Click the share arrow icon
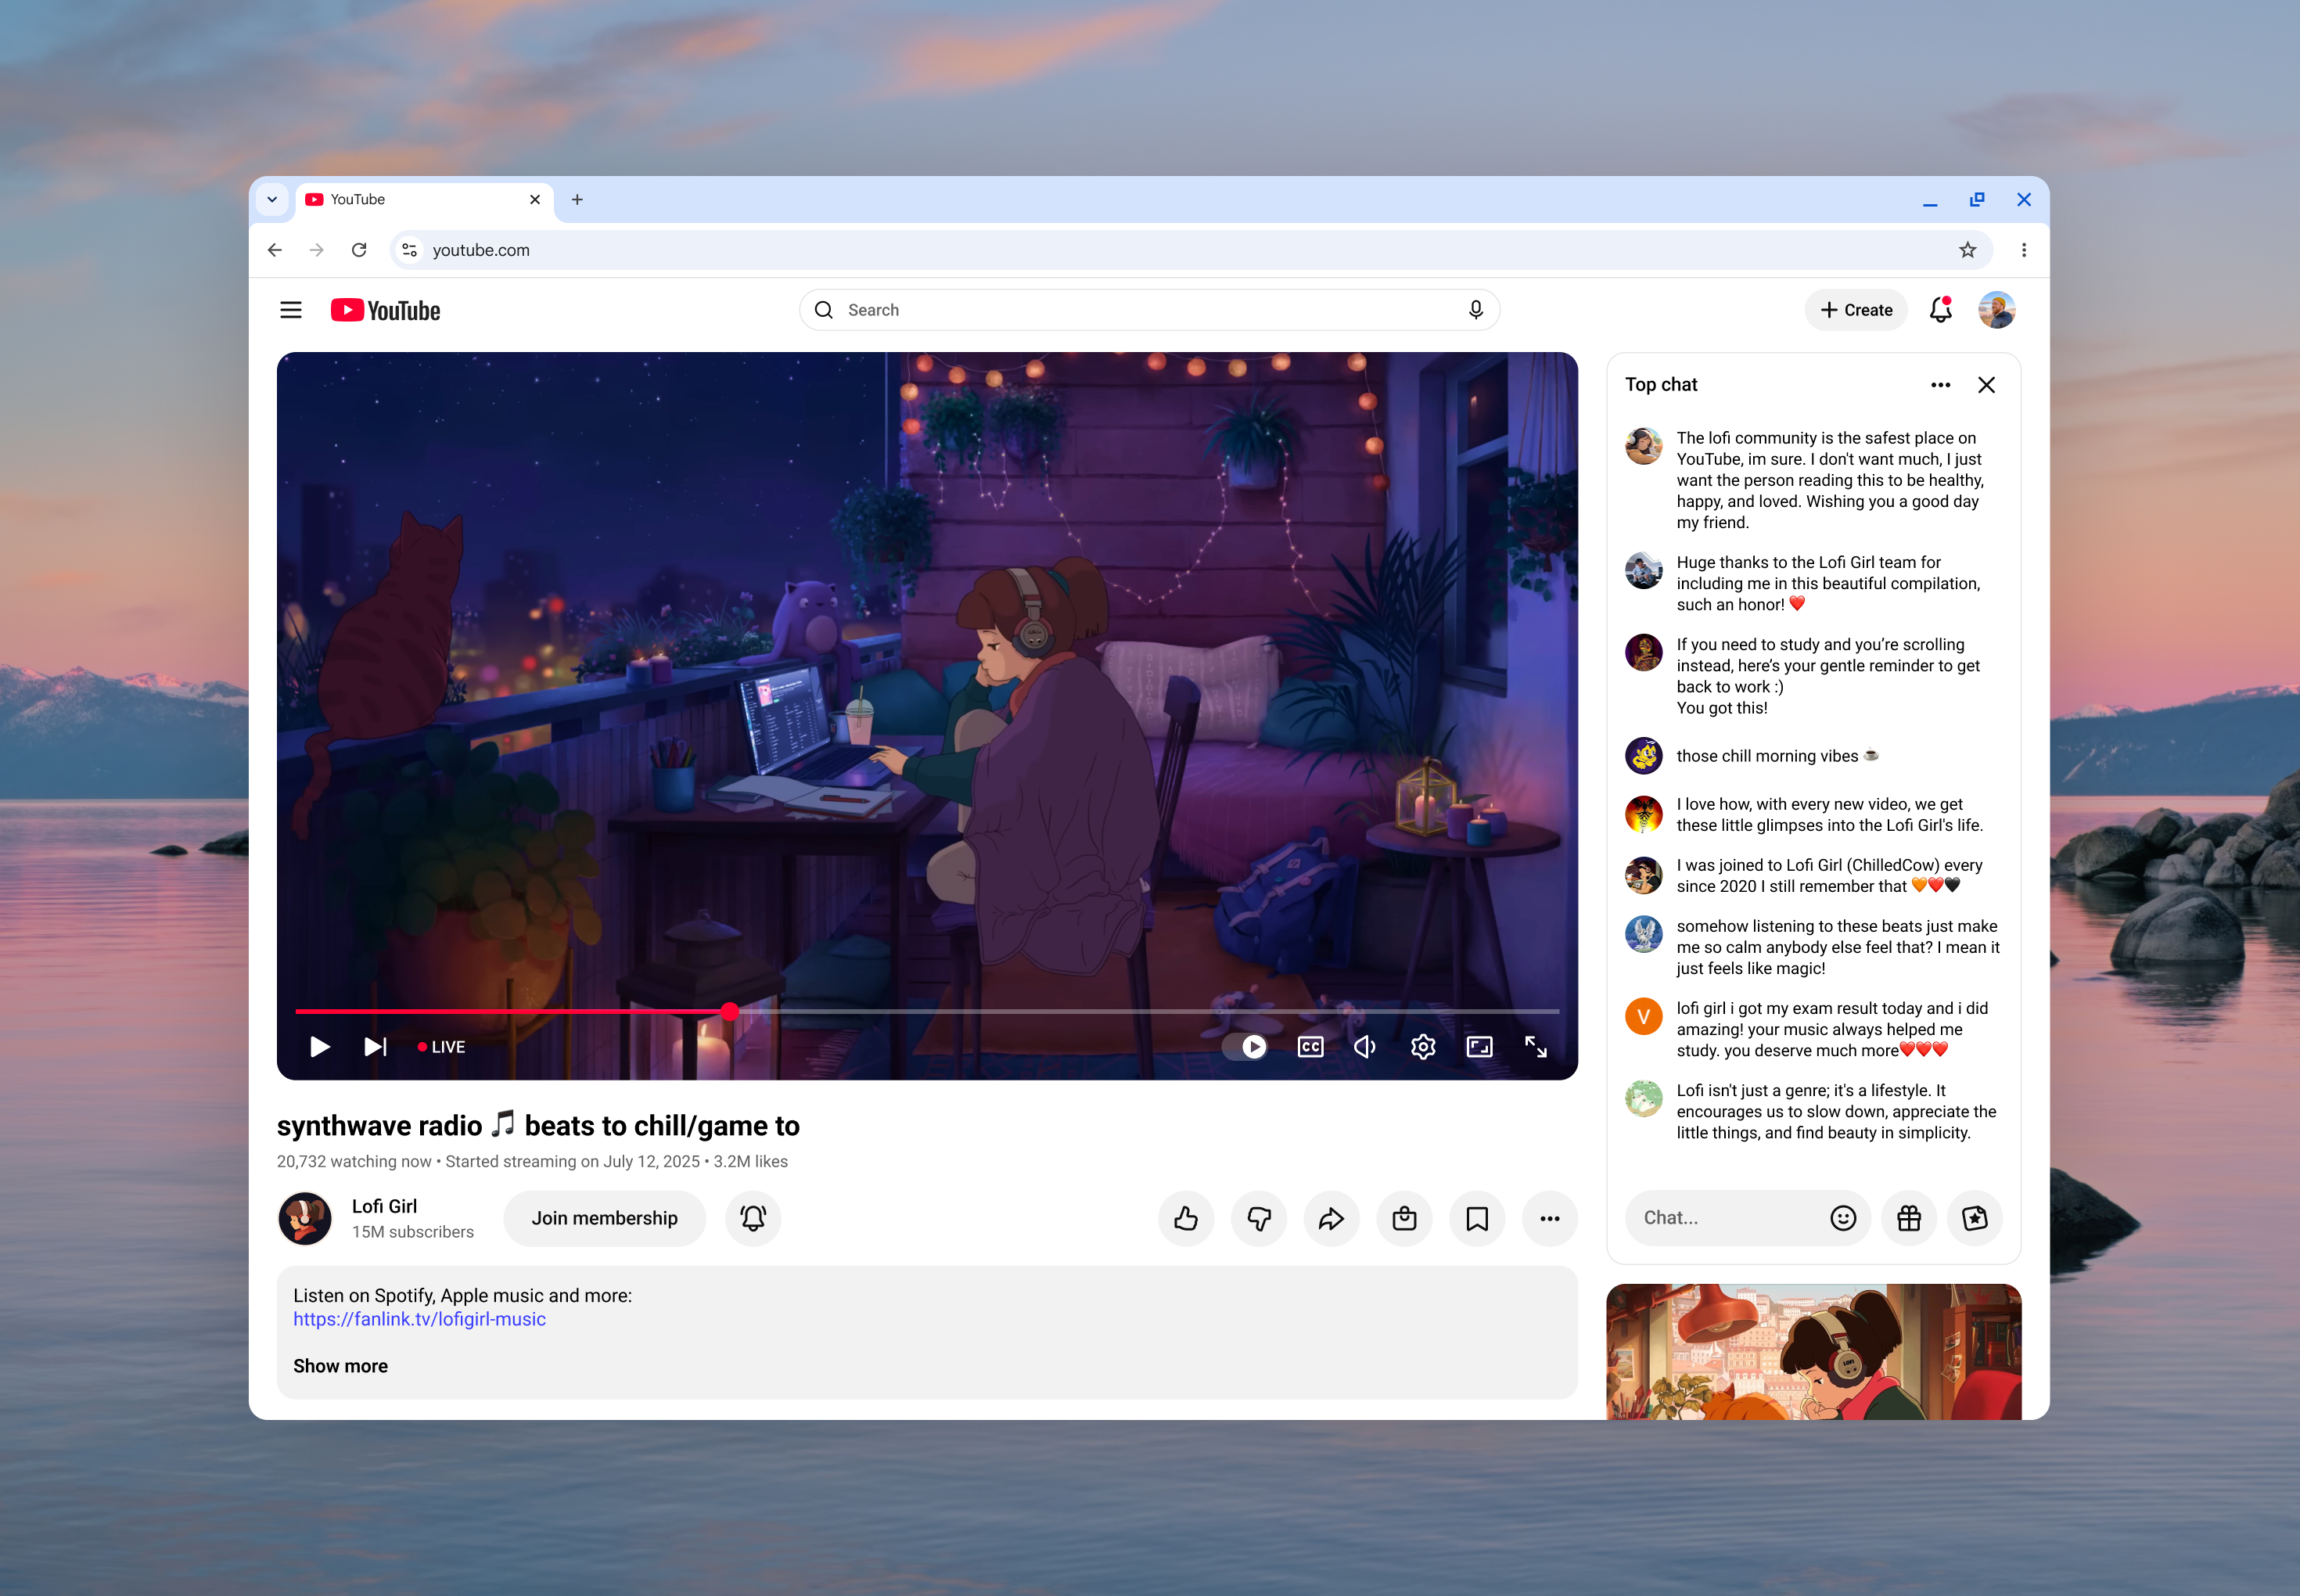This screenshot has width=2300, height=1596. point(1331,1218)
